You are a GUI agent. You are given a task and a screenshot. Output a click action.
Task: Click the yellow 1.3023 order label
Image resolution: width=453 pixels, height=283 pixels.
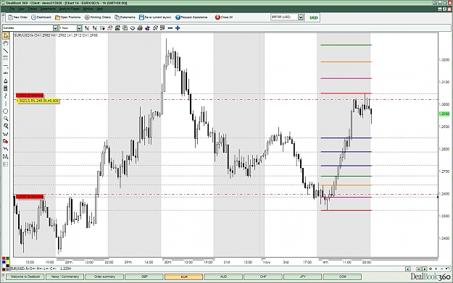point(38,101)
